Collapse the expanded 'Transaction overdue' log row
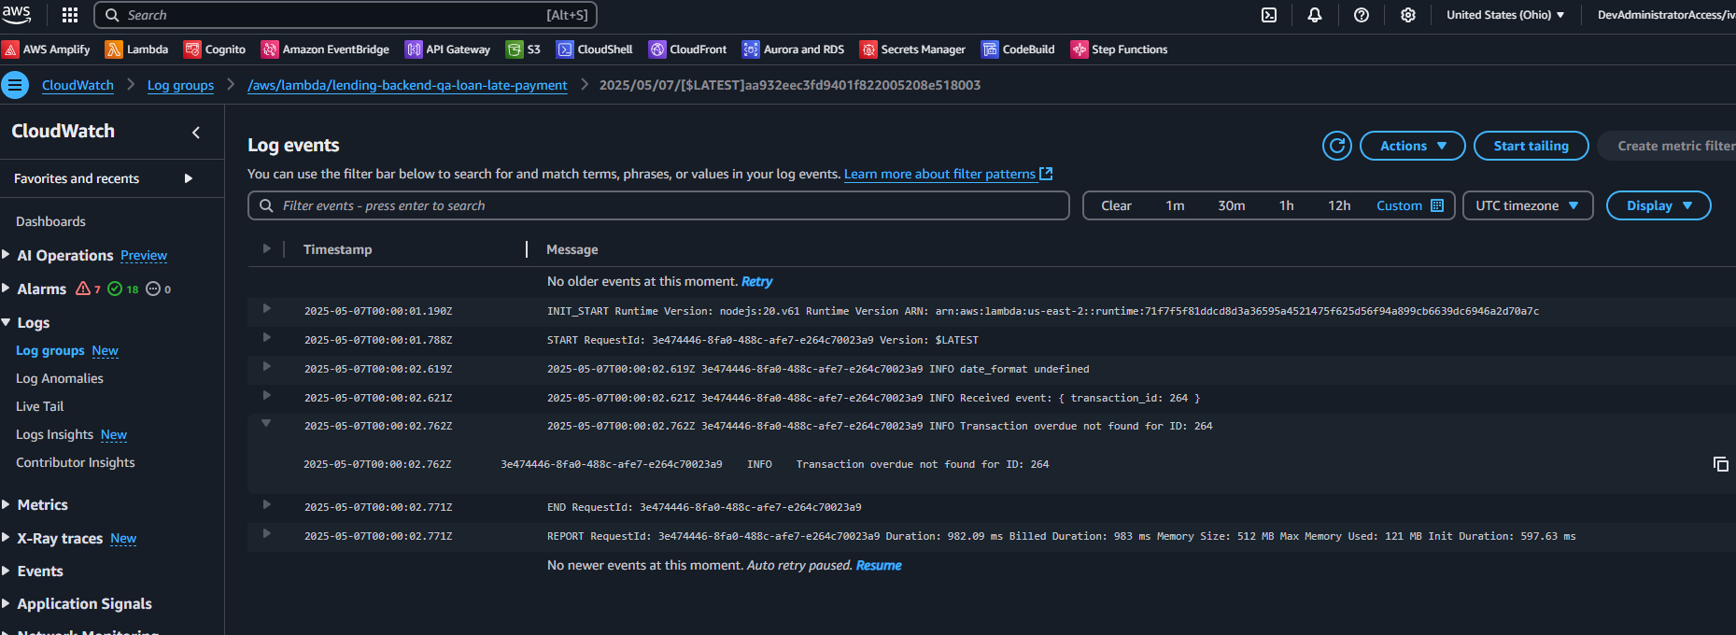This screenshot has height=635, width=1736. click(266, 424)
